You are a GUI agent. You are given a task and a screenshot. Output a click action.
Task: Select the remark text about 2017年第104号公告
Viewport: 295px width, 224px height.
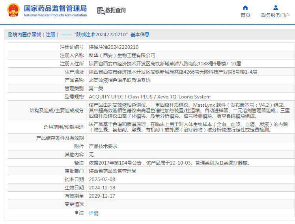point(170,163)
